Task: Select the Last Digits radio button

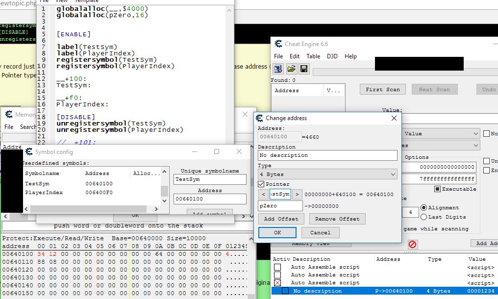Action: tap(424, 217)
